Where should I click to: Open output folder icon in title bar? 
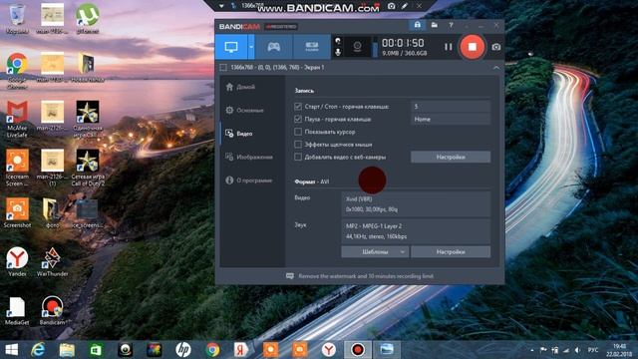pos(435,25)
